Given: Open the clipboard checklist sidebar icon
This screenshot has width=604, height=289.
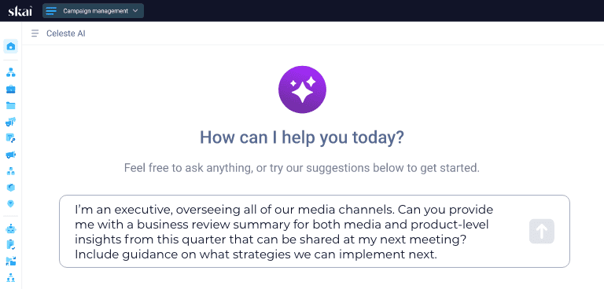Looking at the screenshot, I should [11, 245].
